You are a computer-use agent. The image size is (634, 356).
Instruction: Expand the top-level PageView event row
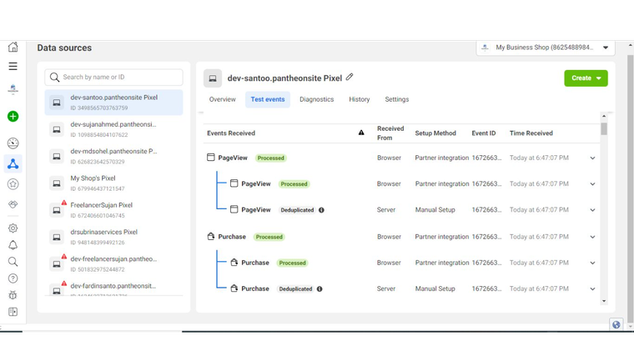[x=592, y=158]
